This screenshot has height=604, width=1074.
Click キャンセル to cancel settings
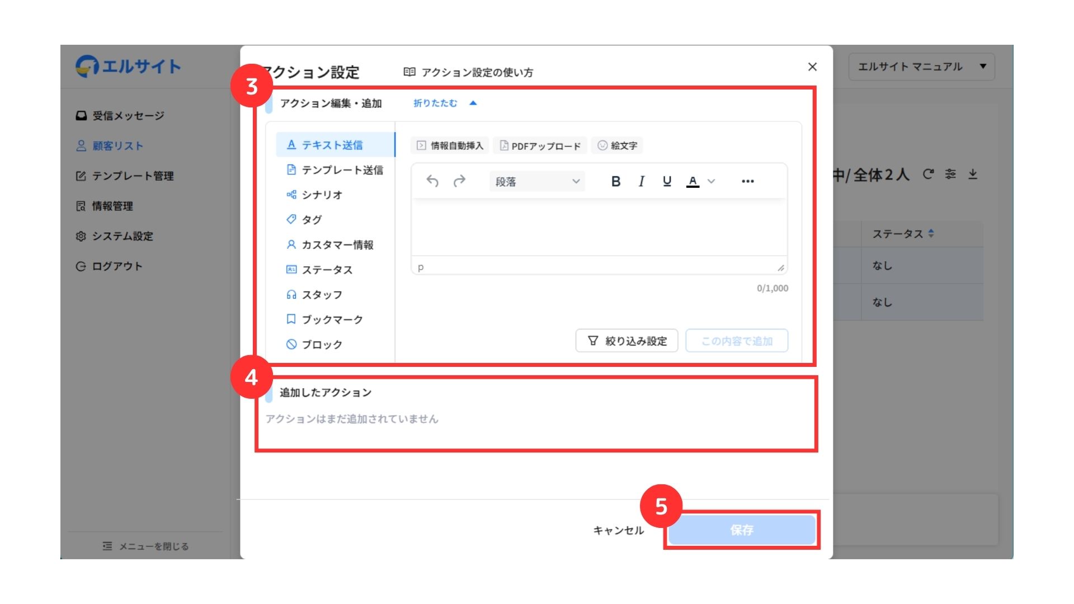click(618, 530)
